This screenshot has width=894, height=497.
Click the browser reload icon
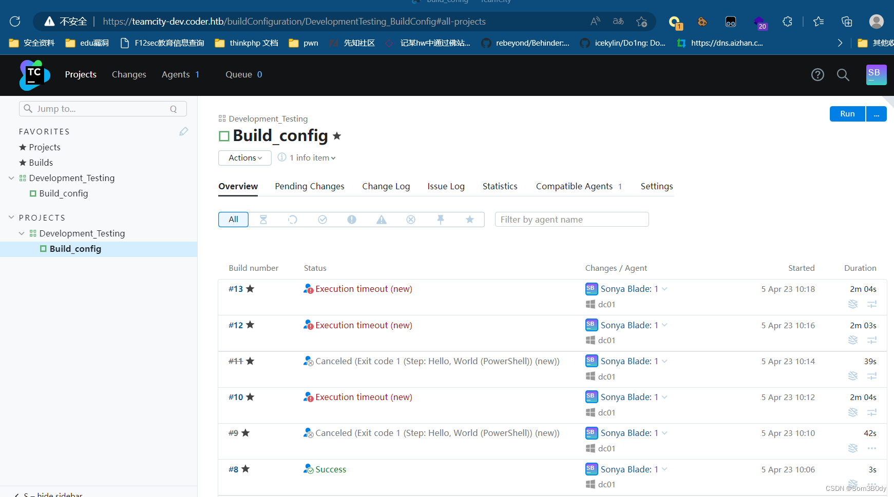point(15,22)
